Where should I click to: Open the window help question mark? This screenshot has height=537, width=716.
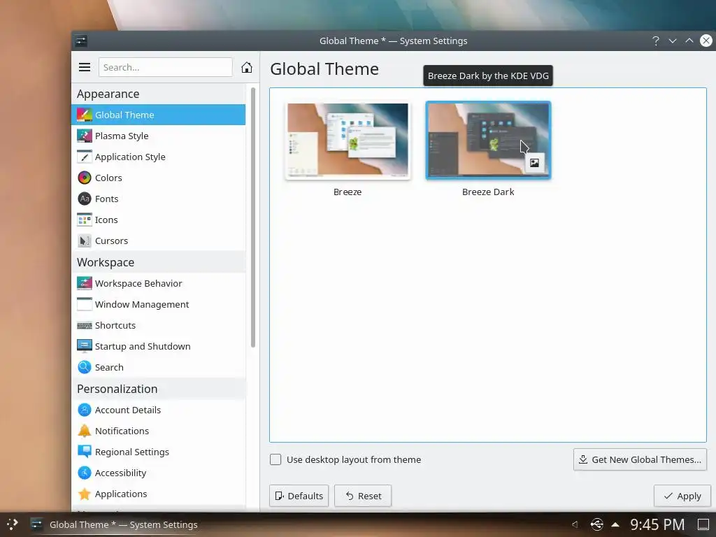[656, 41]
